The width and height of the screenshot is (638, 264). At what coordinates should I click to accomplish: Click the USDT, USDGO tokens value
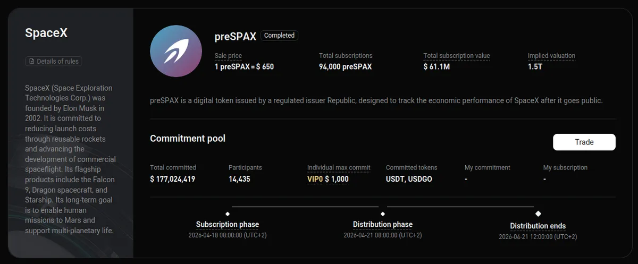(409, 179)
